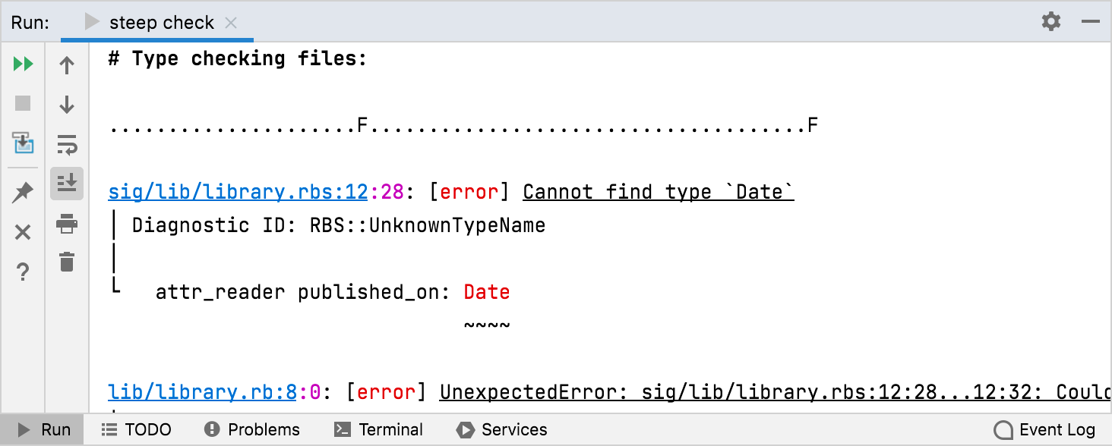Rerun the steep check configuration

tap(23, 64)
